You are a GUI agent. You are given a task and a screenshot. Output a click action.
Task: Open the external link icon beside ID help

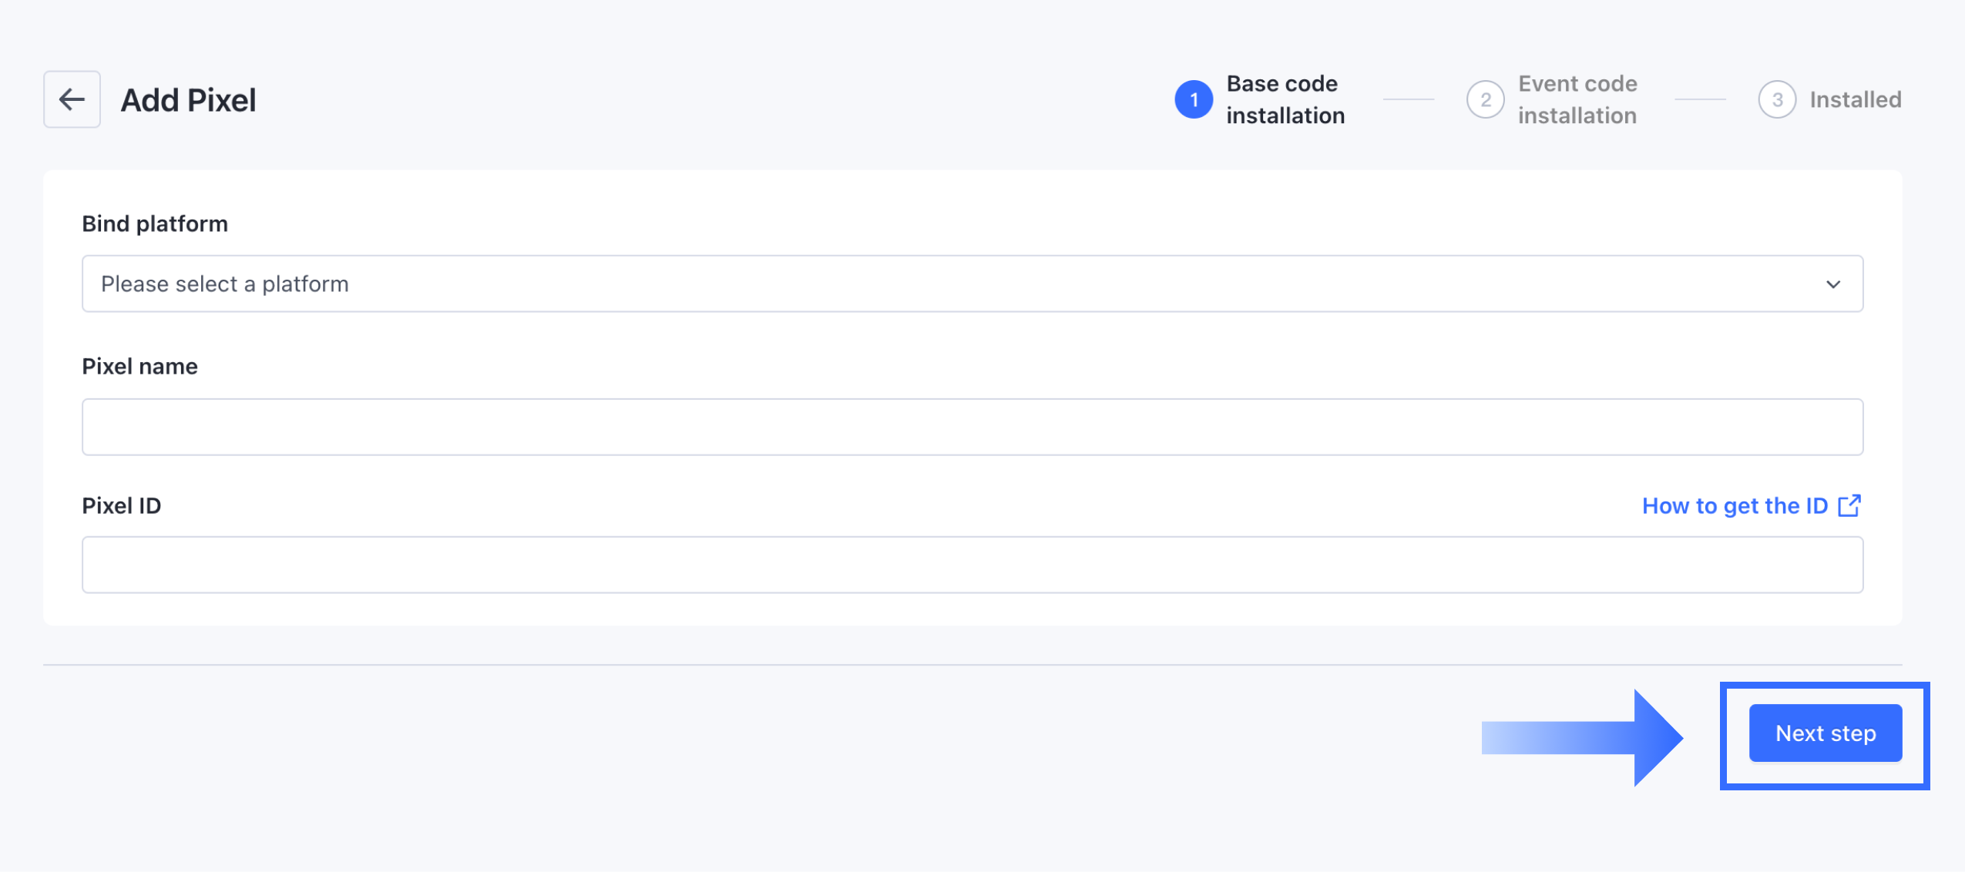pyautogui.click(x=1849, y=505)
